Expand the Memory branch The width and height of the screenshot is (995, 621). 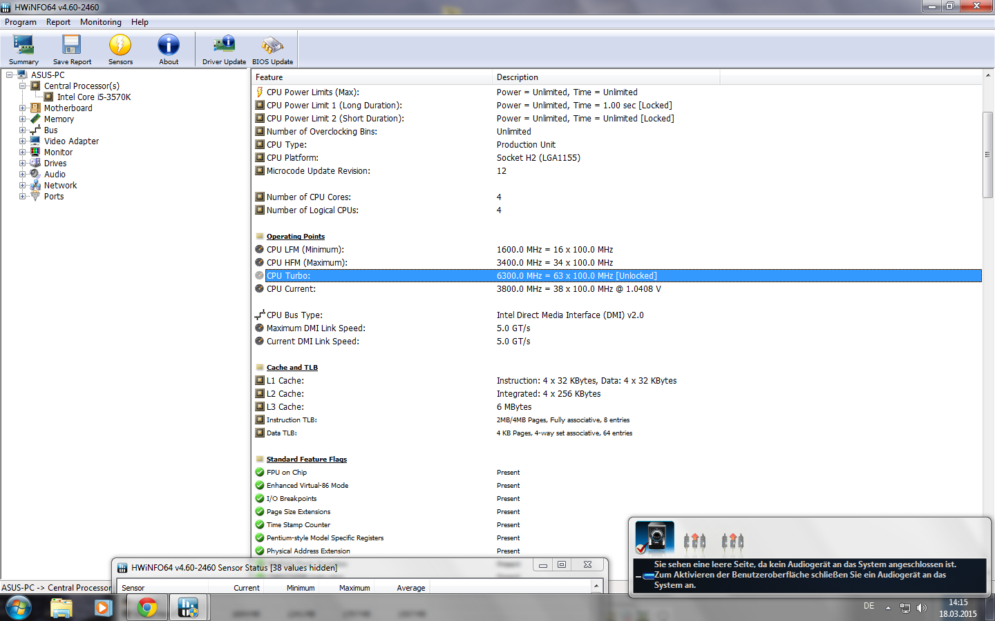(22, 119)
